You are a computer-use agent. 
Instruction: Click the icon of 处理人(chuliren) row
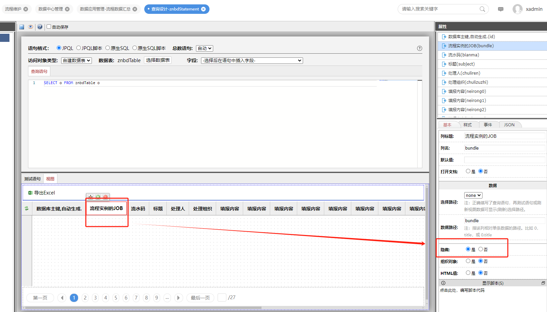[444, 73]
